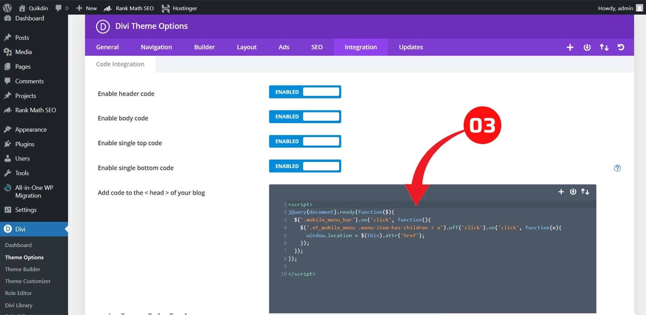
Task: Click plus icon in code editor
Action: [561, 192]
